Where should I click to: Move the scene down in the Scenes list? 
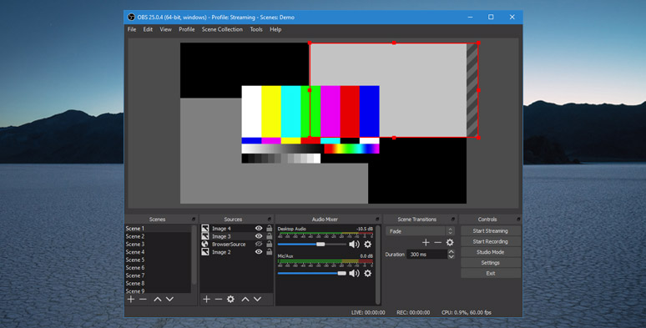(x=169, y=299)
